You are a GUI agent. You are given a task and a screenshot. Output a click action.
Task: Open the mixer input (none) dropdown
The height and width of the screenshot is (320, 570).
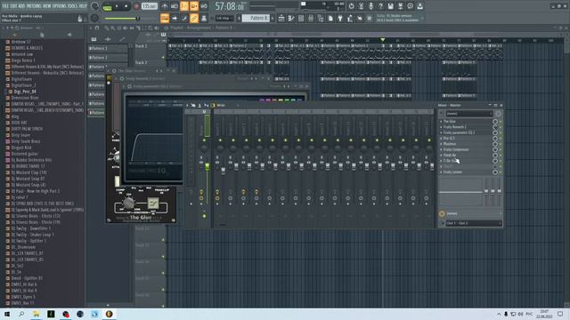473,213
